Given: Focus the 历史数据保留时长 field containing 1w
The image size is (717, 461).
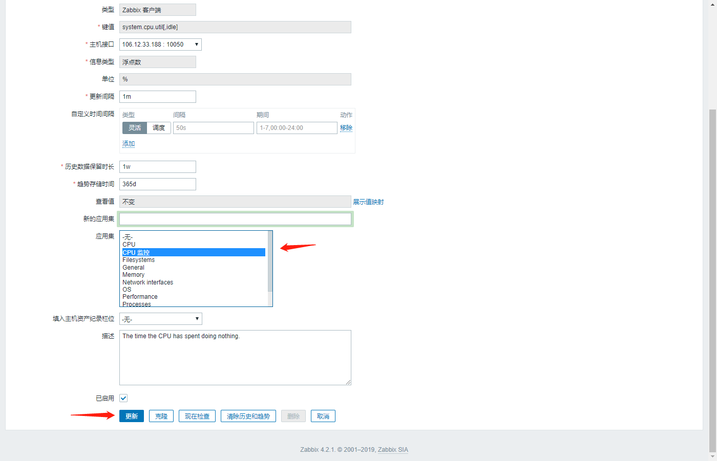Looking at the screenshot, I should tap(158, 167).
